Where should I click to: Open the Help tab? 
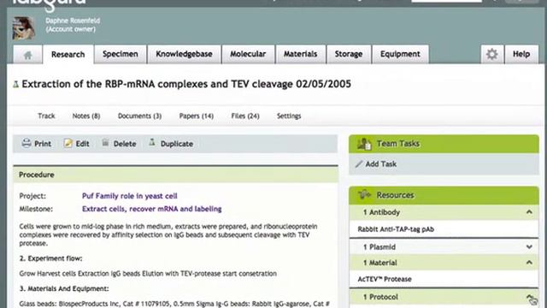[x=521, y=54]
